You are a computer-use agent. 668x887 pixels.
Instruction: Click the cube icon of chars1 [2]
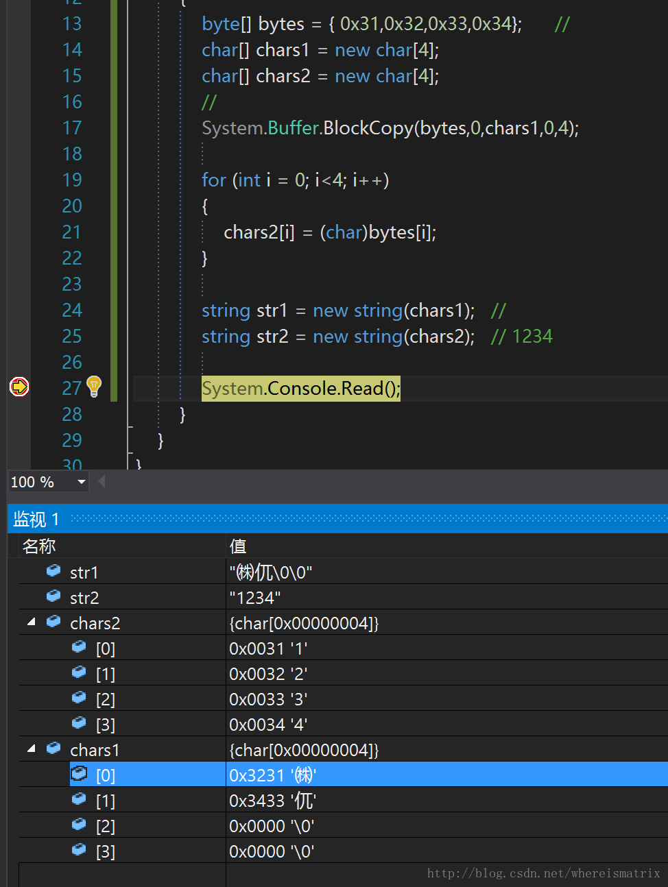pos(80,824)
